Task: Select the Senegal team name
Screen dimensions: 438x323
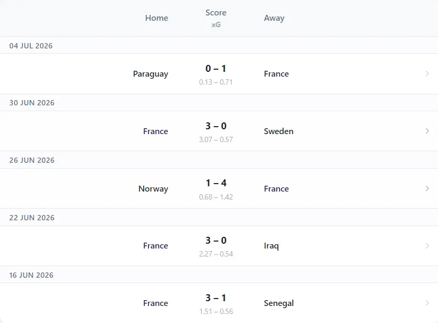Action: [x=279, y=303]
